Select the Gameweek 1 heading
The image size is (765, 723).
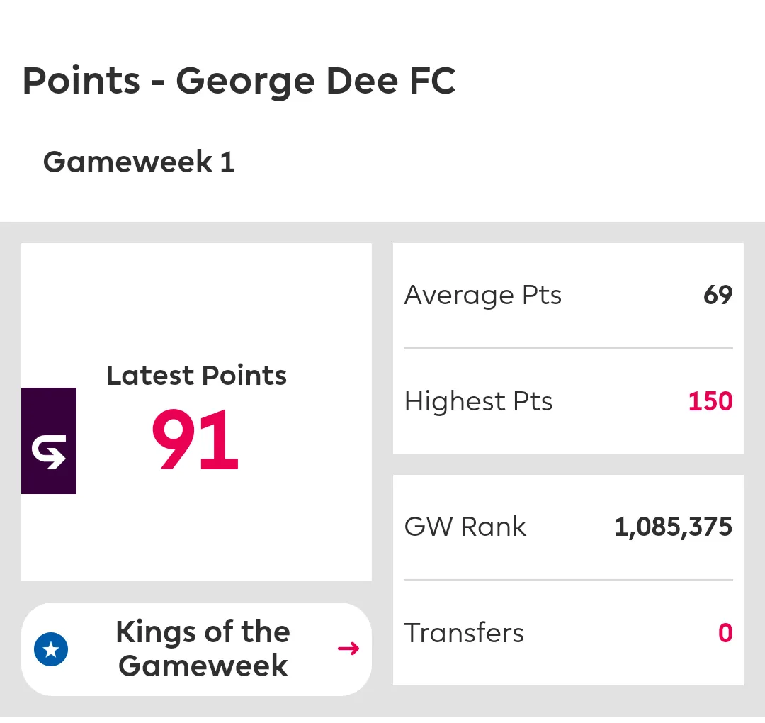pyautogui.click(x=139, y=162)
